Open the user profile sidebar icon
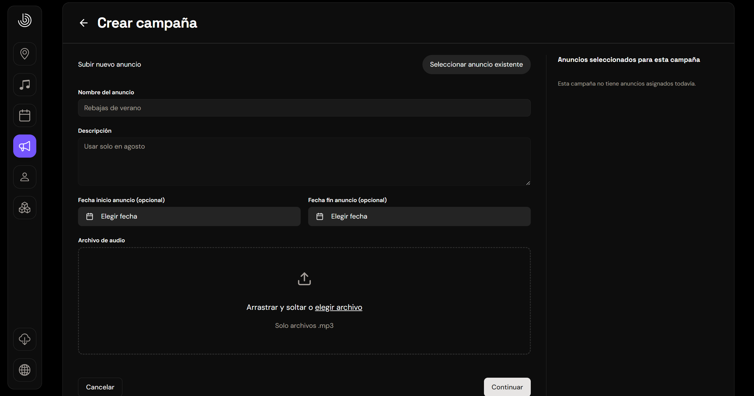This screenshot has width=754, height=396. point(25,177)
